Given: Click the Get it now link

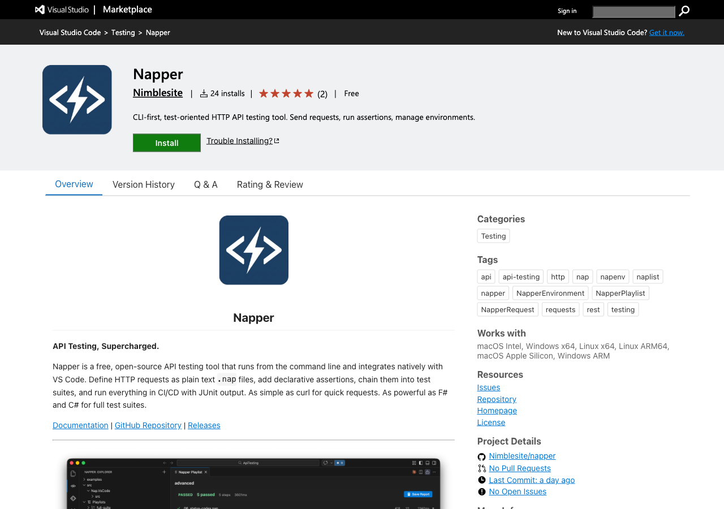Looking at the screenshot, I should (x=667, y=32).
